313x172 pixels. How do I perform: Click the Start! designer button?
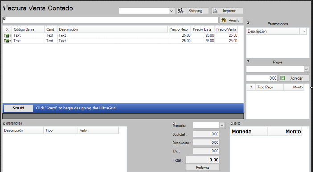click(x=18, y=108)
